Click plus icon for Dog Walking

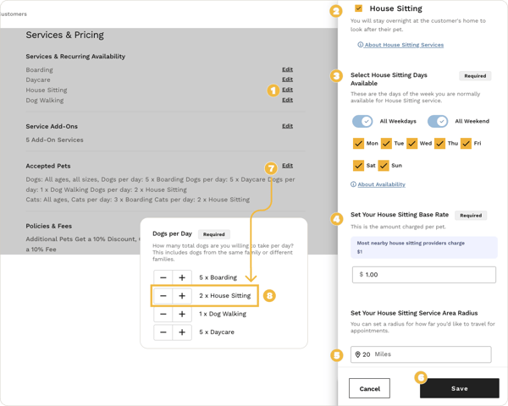182,314
